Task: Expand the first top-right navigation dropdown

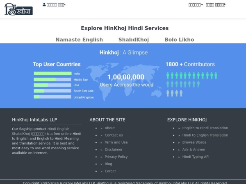Action: pyautogui.click(x=196, y=5)
